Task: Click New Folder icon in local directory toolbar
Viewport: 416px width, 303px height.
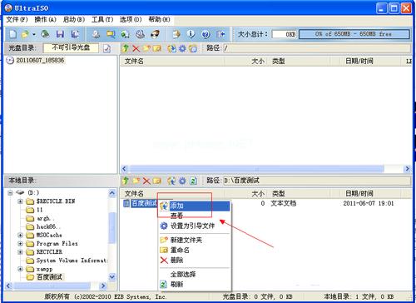Action: 136,181
